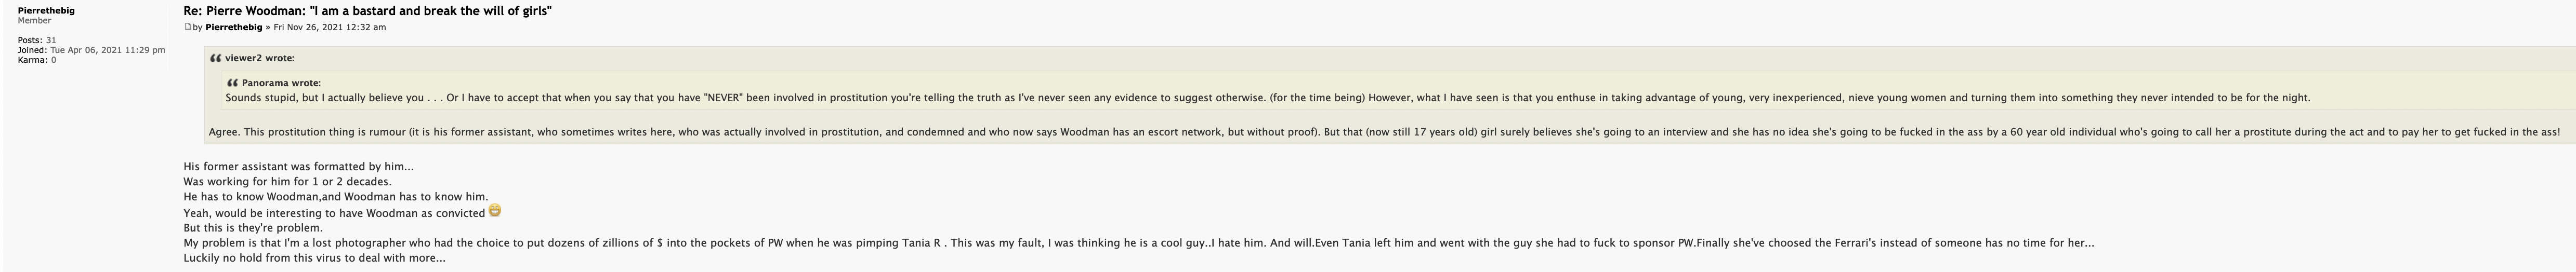Screen dimensions: 2576x272
Task: Click the line 'His former assistant was formatted by him...'
Action: 298,167
